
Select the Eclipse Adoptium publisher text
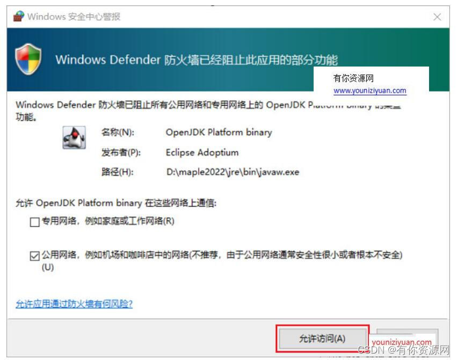click(202, 152)
